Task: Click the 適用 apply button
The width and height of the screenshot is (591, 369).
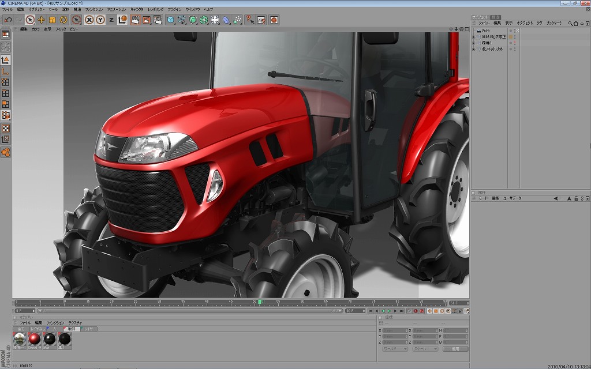Action: (455, 349)
